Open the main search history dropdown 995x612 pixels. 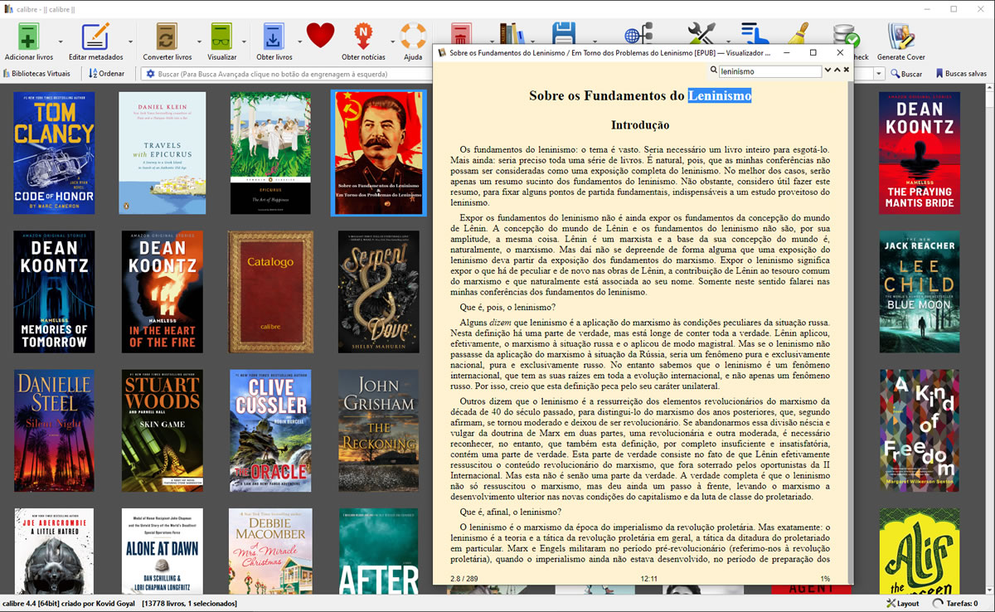pyautogui.click(x=879, y=74)
